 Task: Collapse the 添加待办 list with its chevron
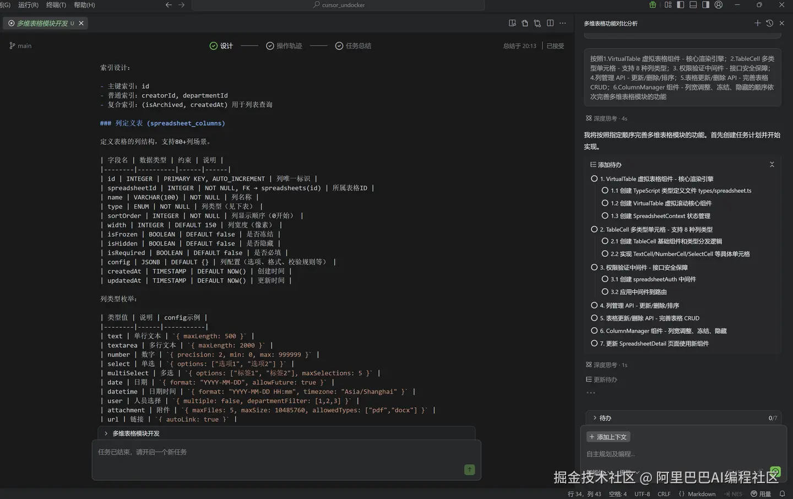tap(772, 165)
